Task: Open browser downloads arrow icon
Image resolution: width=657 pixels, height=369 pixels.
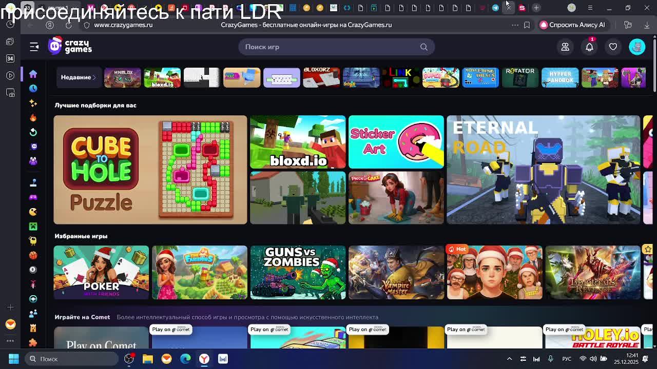Action: (647, 25)
